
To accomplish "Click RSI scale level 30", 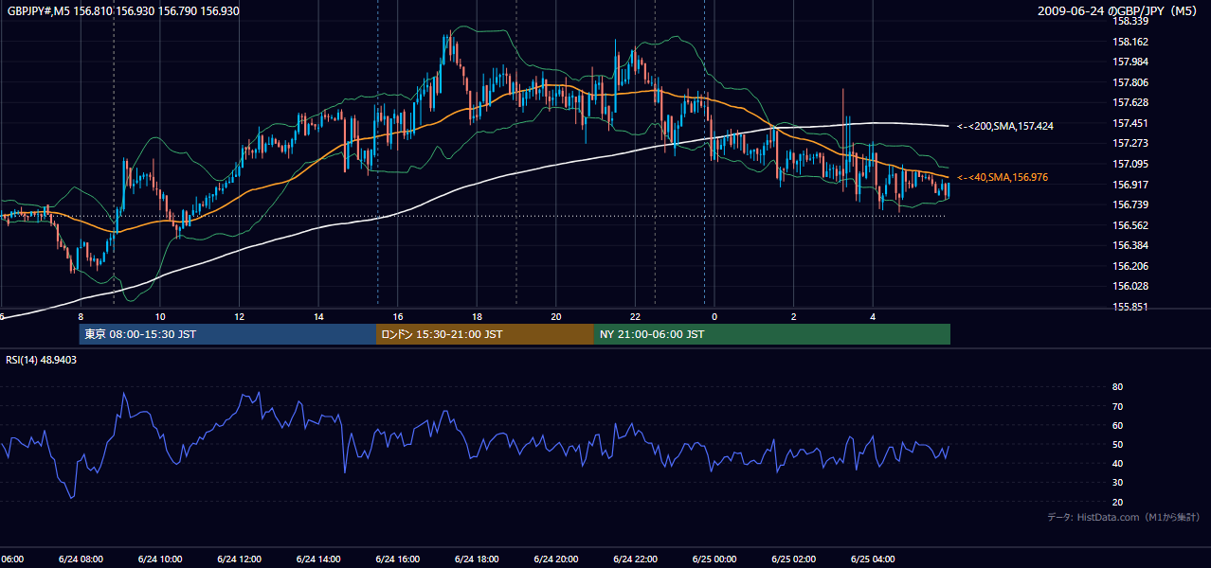I will point(1117,483).
